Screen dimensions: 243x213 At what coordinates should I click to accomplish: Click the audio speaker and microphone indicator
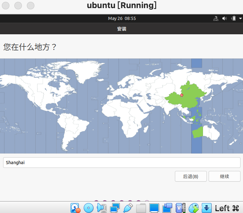[102, 208]
